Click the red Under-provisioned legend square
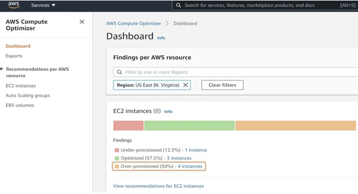358x194 pixels. click(116, 150)
